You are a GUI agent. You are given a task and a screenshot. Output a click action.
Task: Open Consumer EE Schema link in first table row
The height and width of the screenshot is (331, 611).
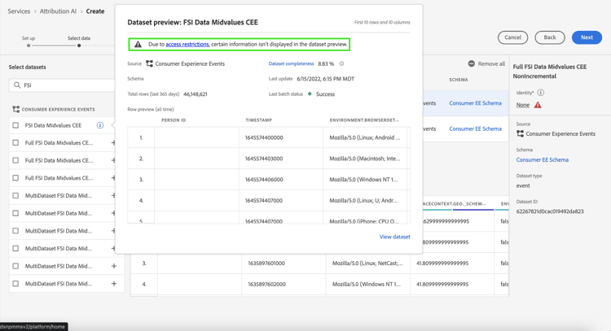(x=476, y=103)
